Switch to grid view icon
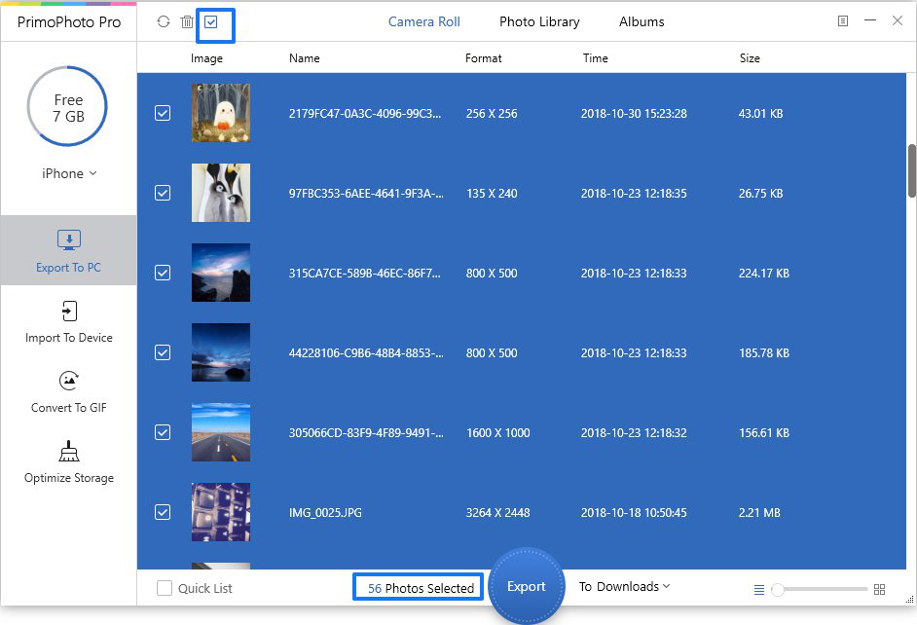The image size is (917, 625). click(x=880, y=590)
